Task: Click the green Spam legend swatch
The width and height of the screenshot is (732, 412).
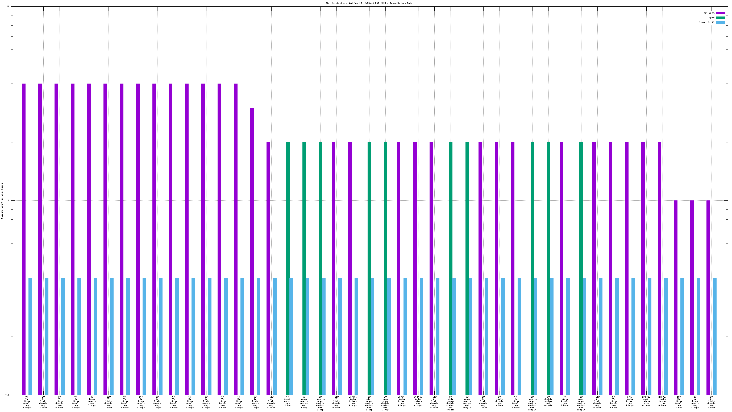Action: tap(720, 18)
